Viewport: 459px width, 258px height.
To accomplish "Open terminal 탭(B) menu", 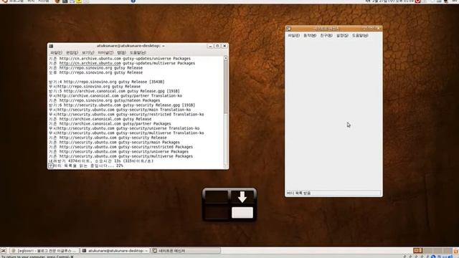I will pyautogui.click(x=121, y=52).
